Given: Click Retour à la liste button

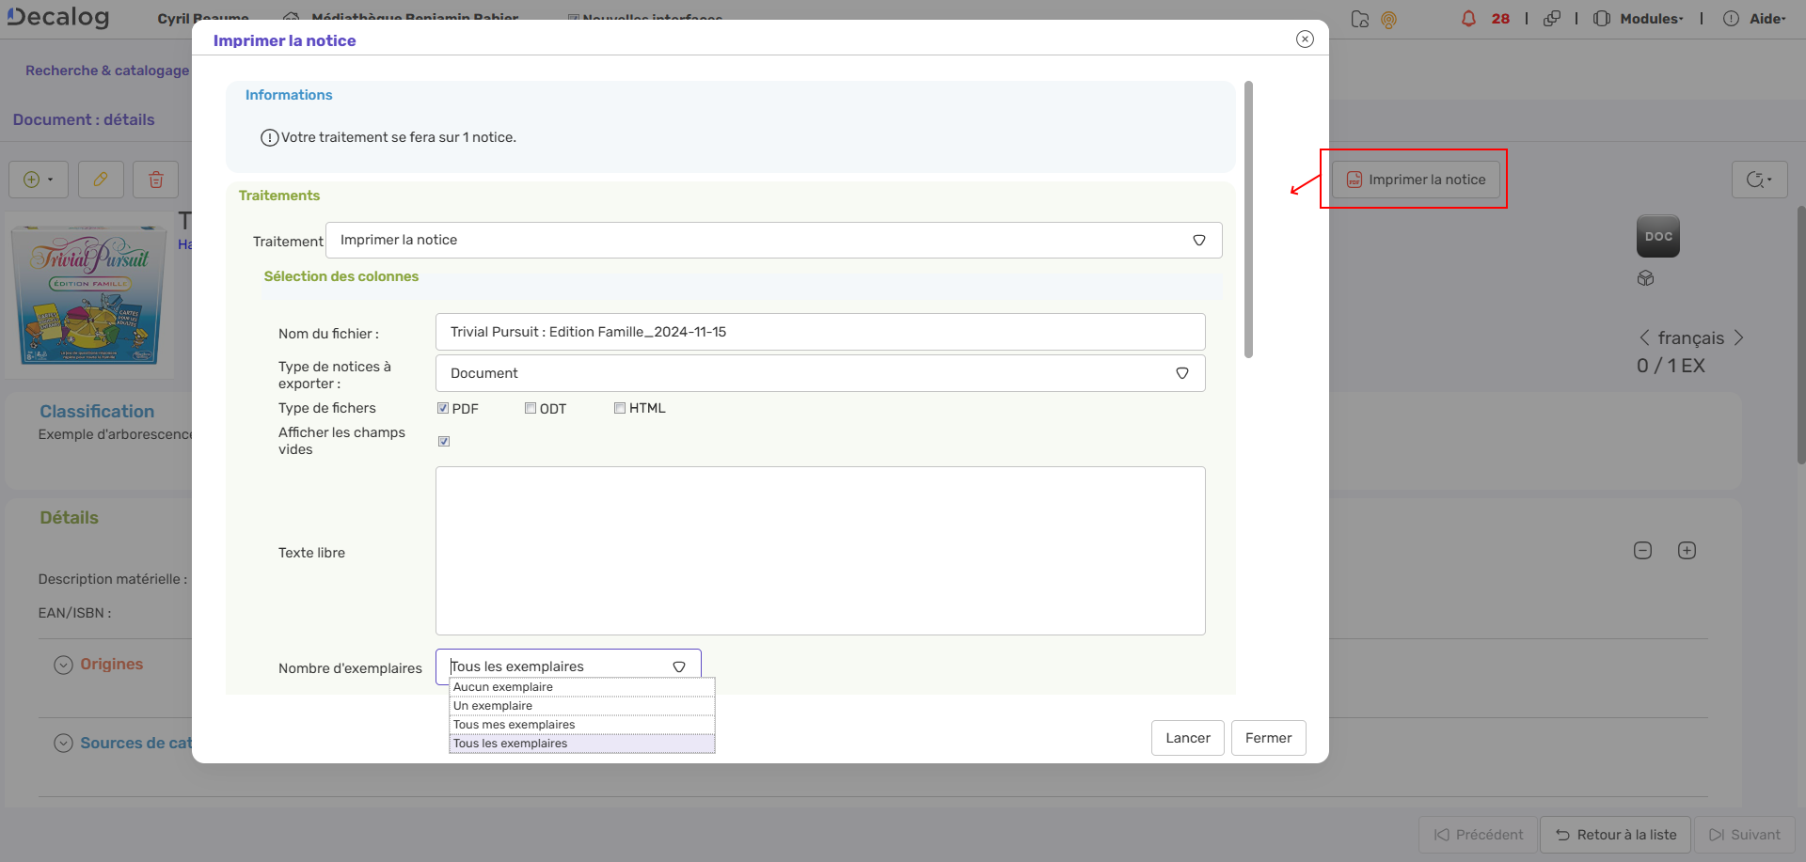Looking at the screenshot, I should pyautogui.click(x=1614, y=835).
